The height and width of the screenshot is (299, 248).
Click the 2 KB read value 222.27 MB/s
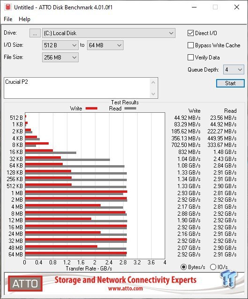[222, 131]
